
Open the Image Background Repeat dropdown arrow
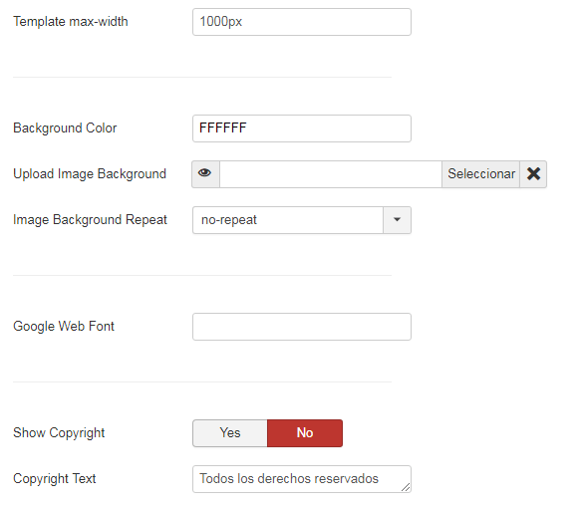(x=397, y=220)
